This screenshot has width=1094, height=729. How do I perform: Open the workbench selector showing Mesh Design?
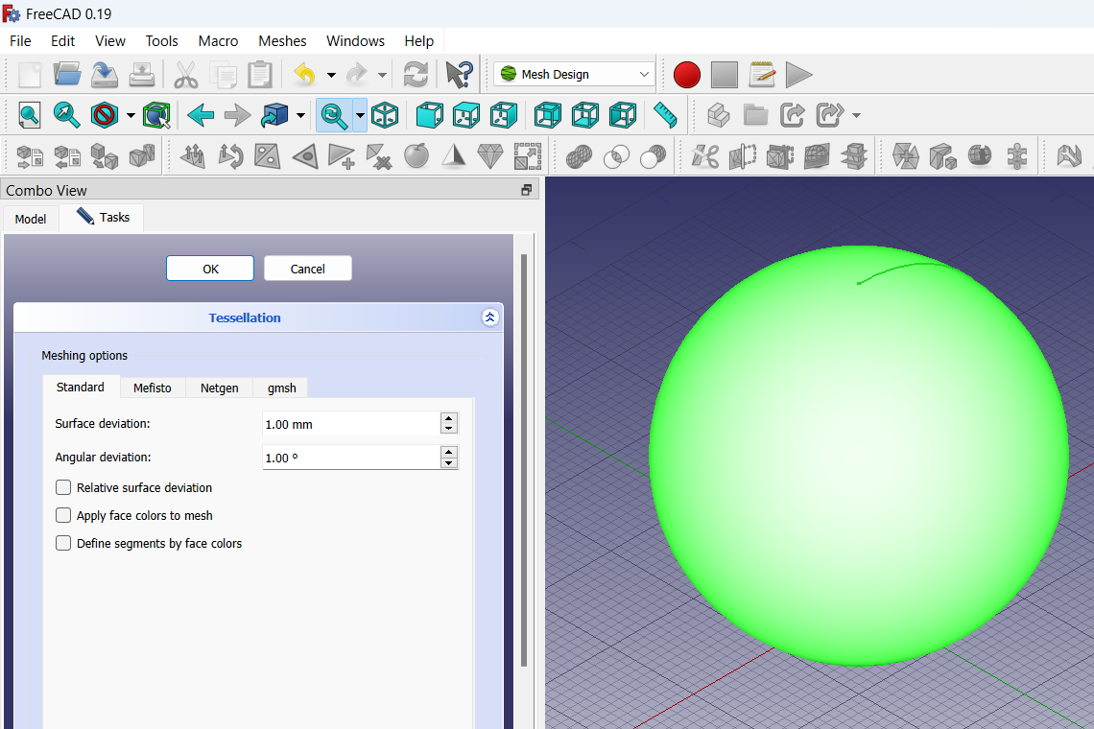pyautogui.click(x=574, y=73)
